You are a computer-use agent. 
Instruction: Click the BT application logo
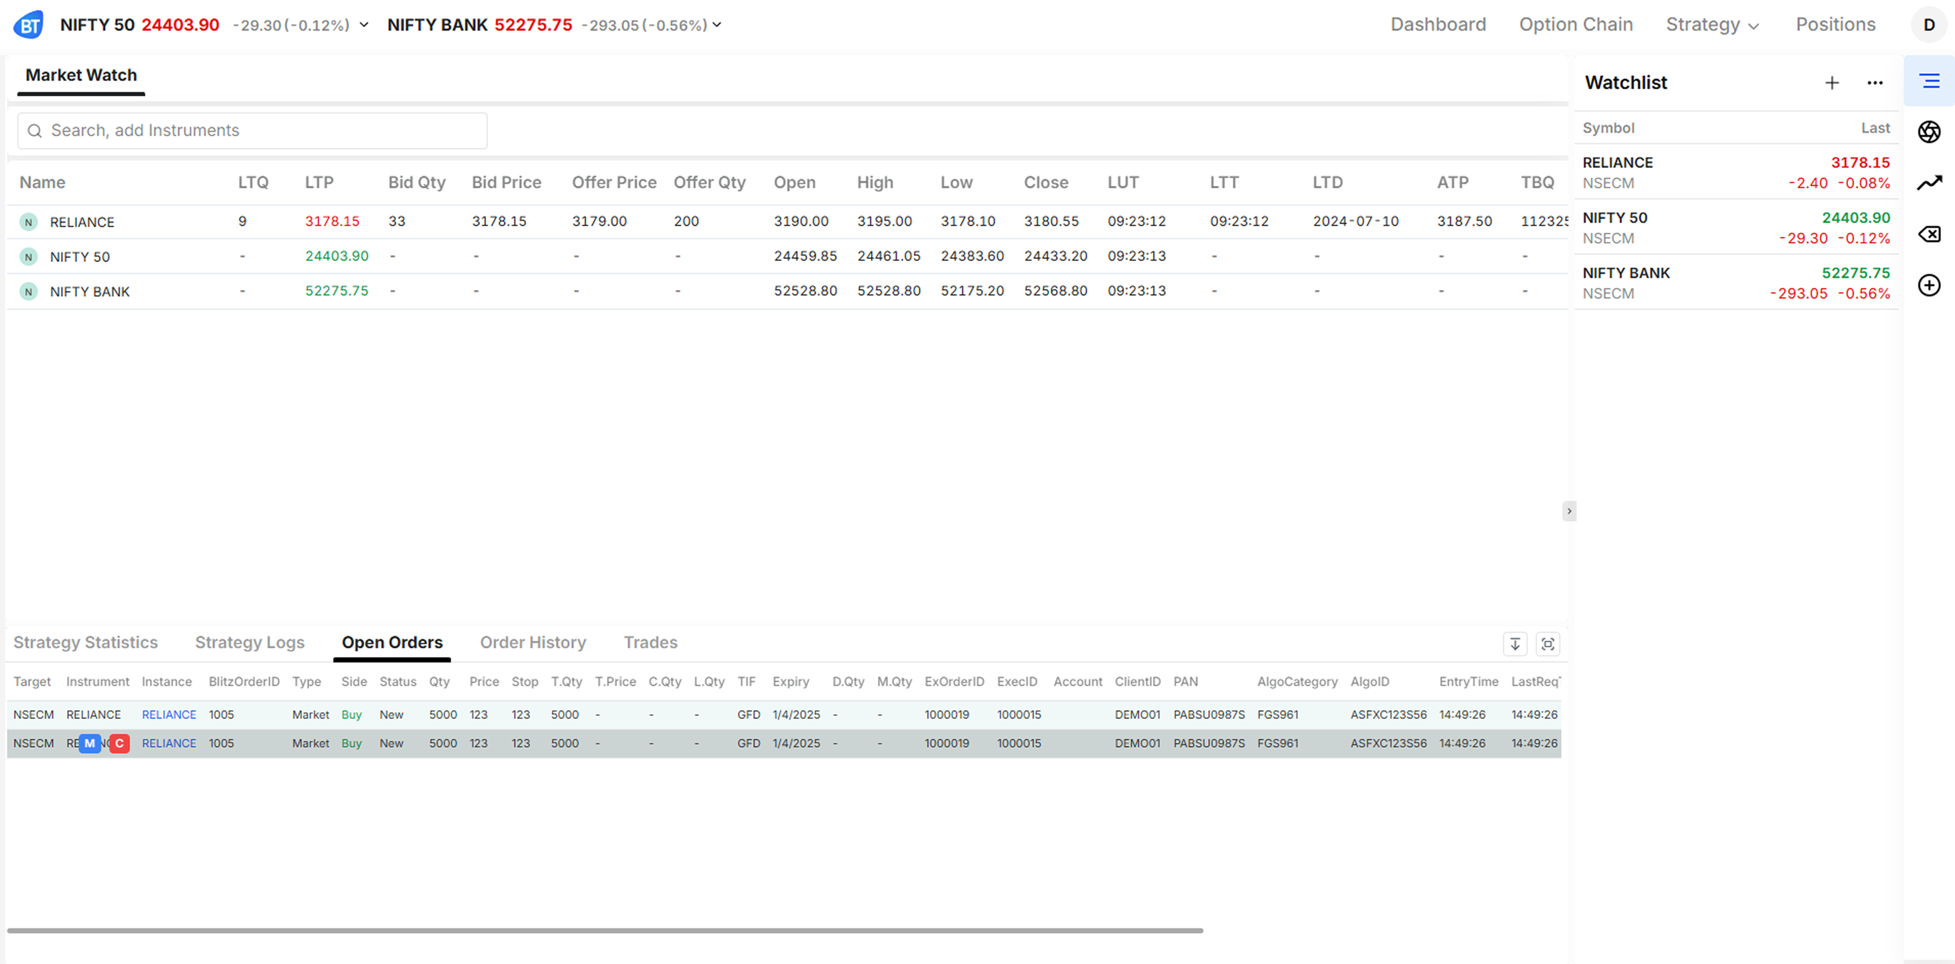(x=28, y=25)
